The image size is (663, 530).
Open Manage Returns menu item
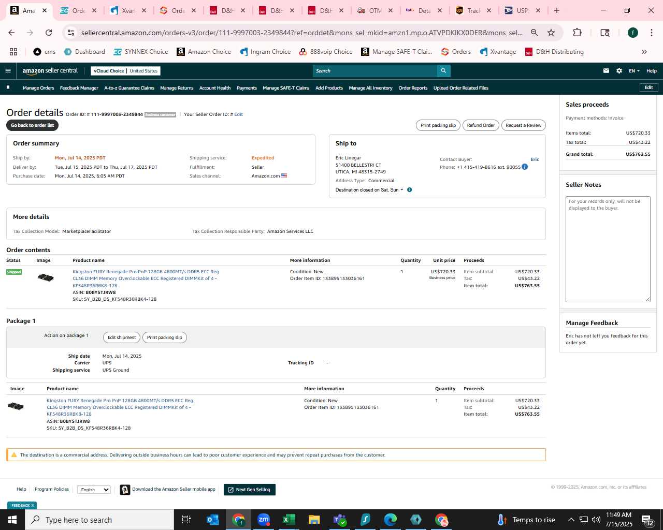[x=177, y=88]
